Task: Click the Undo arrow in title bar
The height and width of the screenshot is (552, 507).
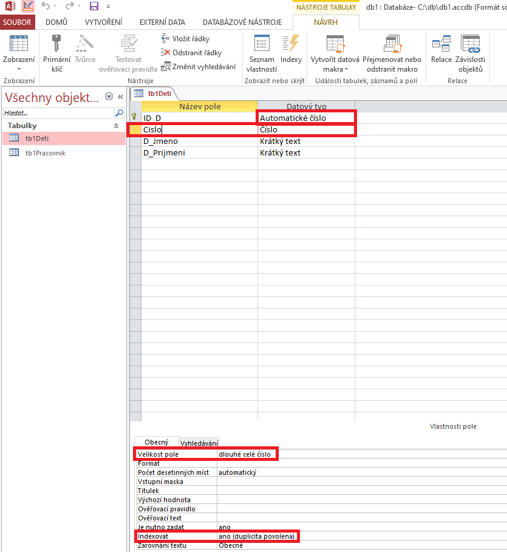Action: 46,7
